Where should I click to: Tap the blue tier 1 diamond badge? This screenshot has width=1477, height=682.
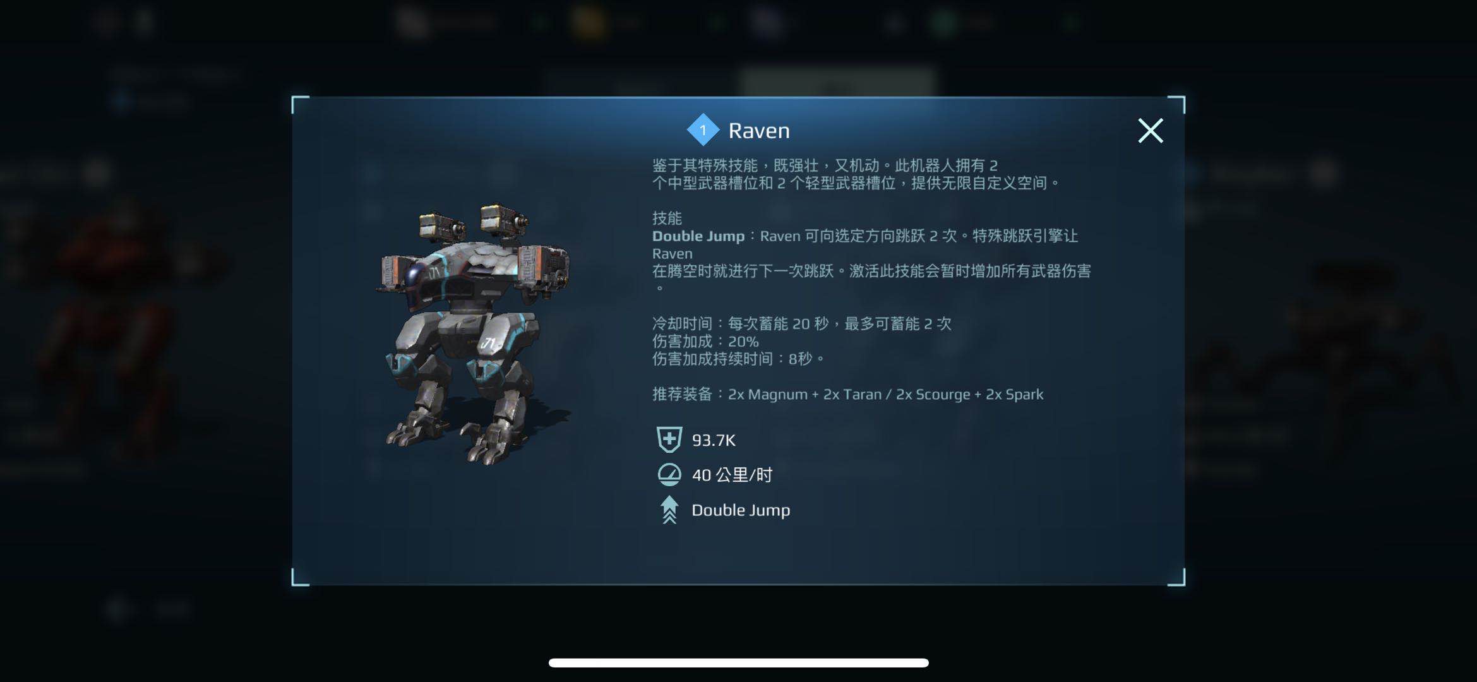703,129
